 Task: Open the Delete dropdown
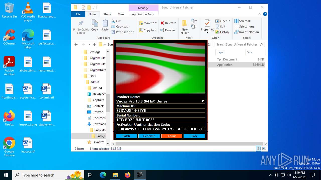coord(168,23)
